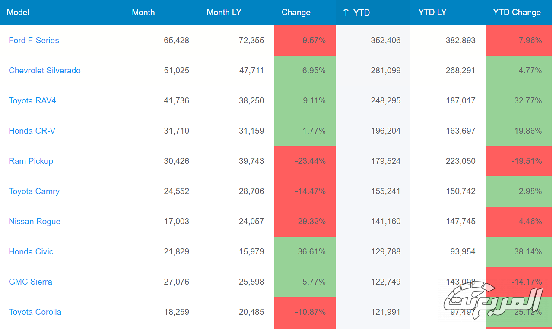This screenshot has height=329, width=556.
Task: Select RAV4 month value 41,736
Action: 176,100
